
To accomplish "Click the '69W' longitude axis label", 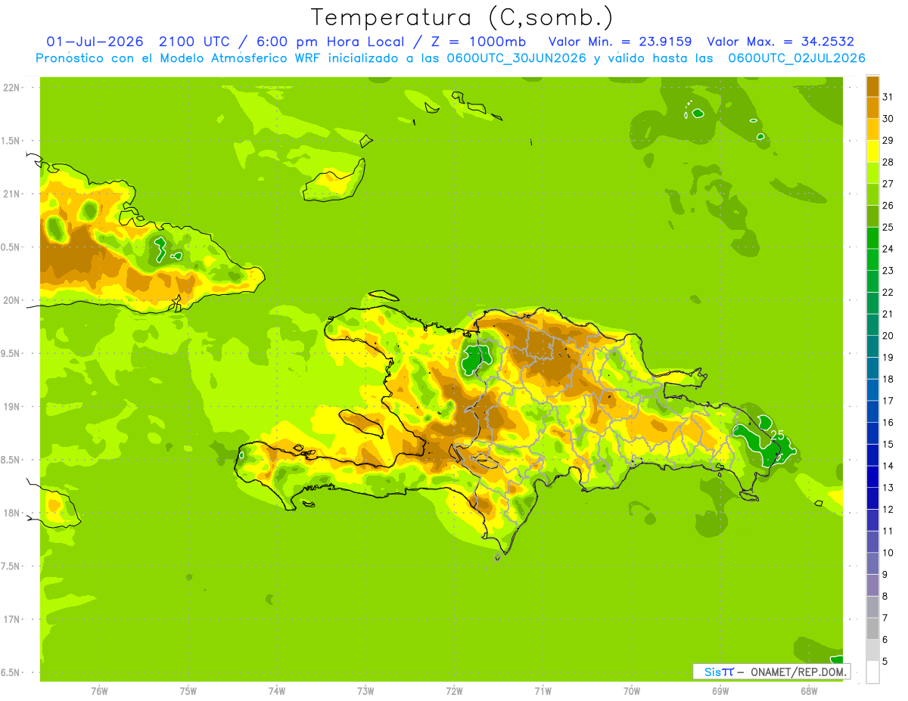I will [720, 690].
